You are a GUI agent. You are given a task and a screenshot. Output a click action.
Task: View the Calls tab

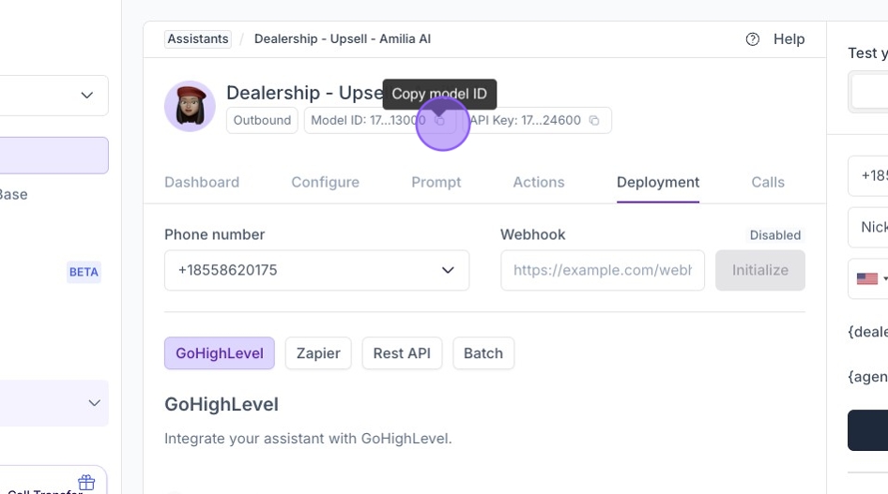click(768, 182)
